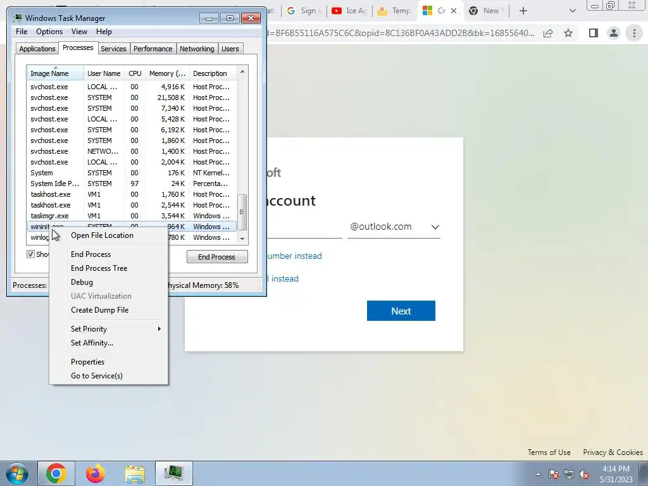
Task: Click the share page icon in address bar
Action: 548,33
